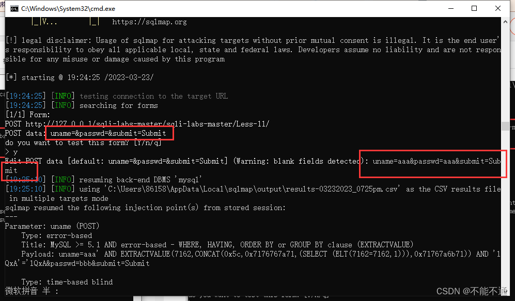Click the https://sqlmap.org URL text
515x301 pixels.
click(149, 22)
